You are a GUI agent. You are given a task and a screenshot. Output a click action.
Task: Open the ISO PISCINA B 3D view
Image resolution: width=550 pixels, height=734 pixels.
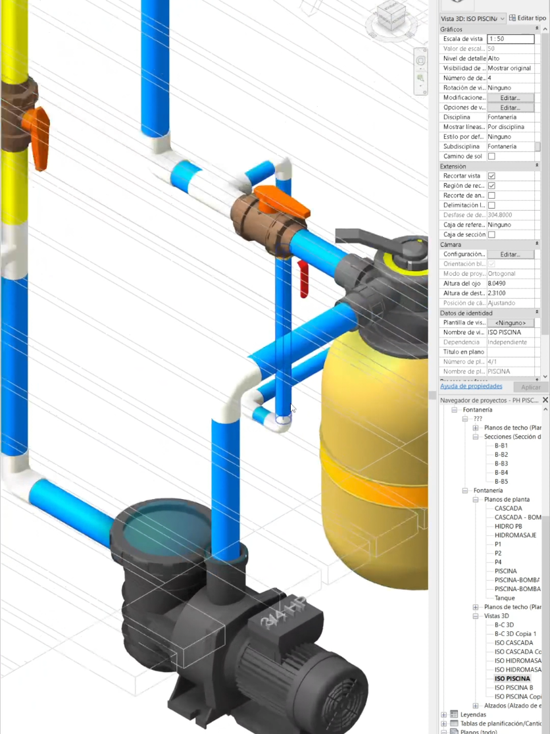tap(514, 688)
